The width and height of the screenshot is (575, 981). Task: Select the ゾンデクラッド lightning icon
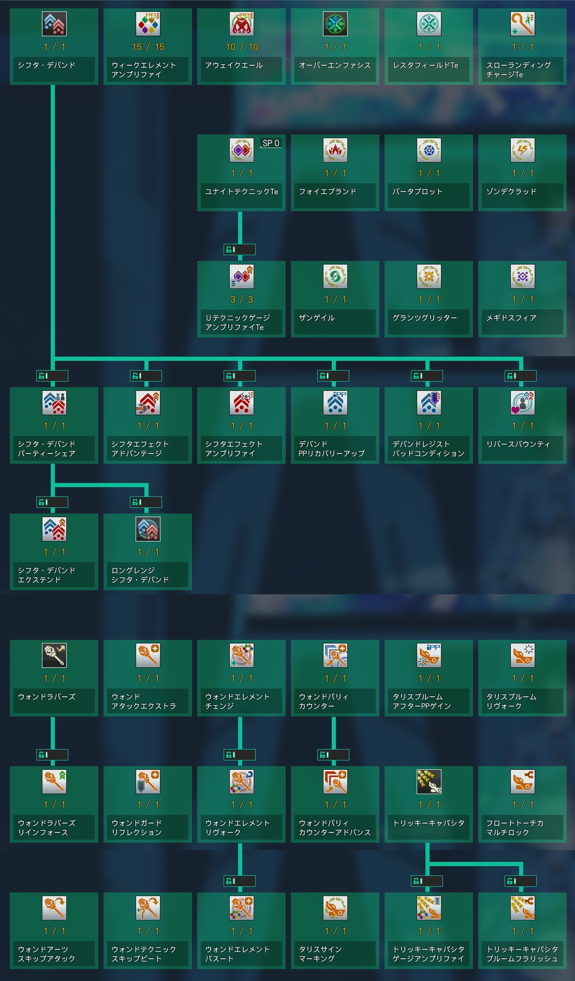click(x=523, y=150)
